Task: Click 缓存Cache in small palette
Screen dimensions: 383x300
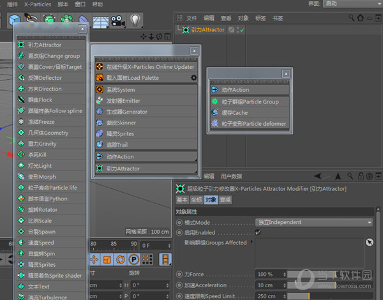Action: click(x=250, y=112)
